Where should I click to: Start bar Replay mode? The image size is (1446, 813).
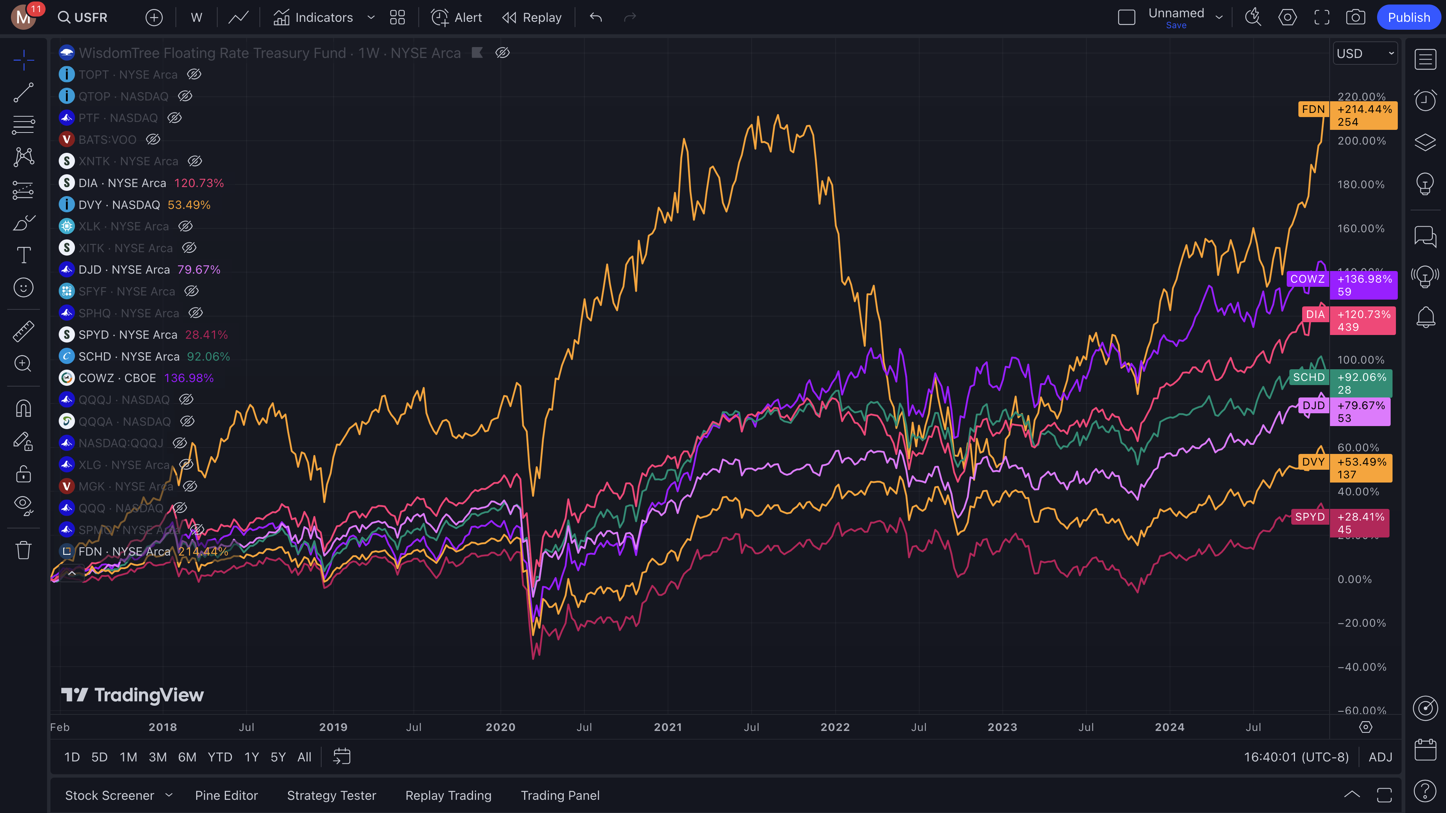pyautogui.click(x=532, y=17)
